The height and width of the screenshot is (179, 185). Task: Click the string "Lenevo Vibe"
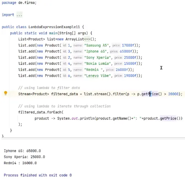point(97,76)
